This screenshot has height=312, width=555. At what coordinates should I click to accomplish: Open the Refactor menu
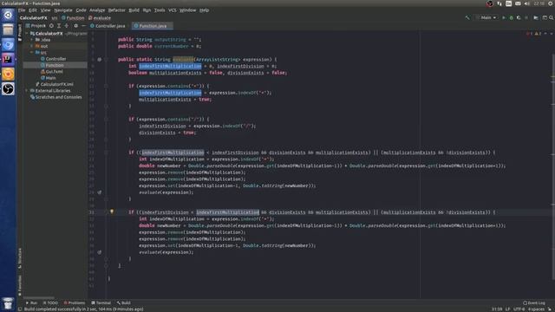coord(117,10)
